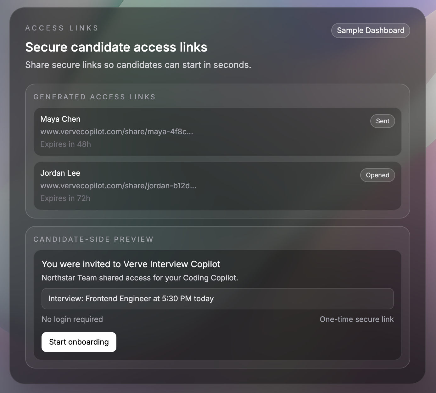Click the interview details field

tap(218, 298)
